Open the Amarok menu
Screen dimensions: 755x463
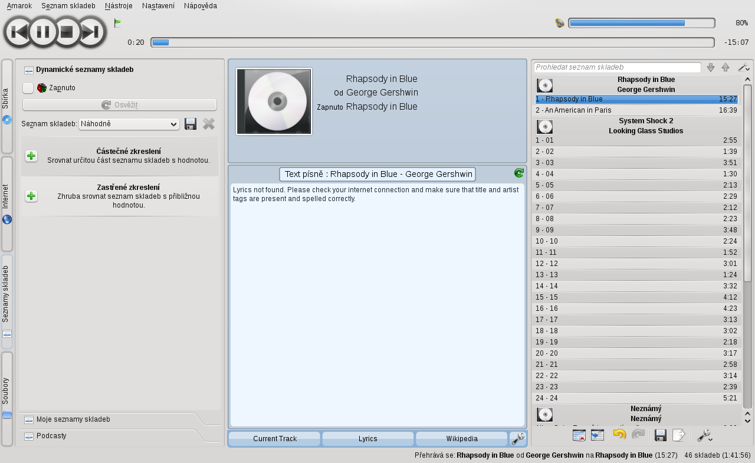19,5
